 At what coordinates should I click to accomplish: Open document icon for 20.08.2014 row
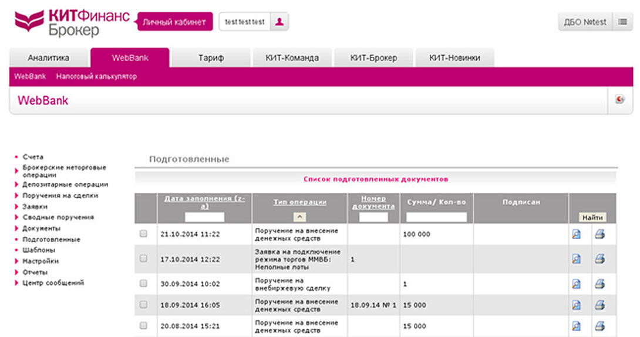[x=576, y=326]
